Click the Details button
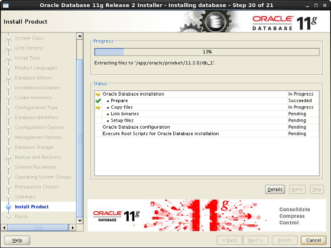331x248 pixels. click(x=275, y=190)
